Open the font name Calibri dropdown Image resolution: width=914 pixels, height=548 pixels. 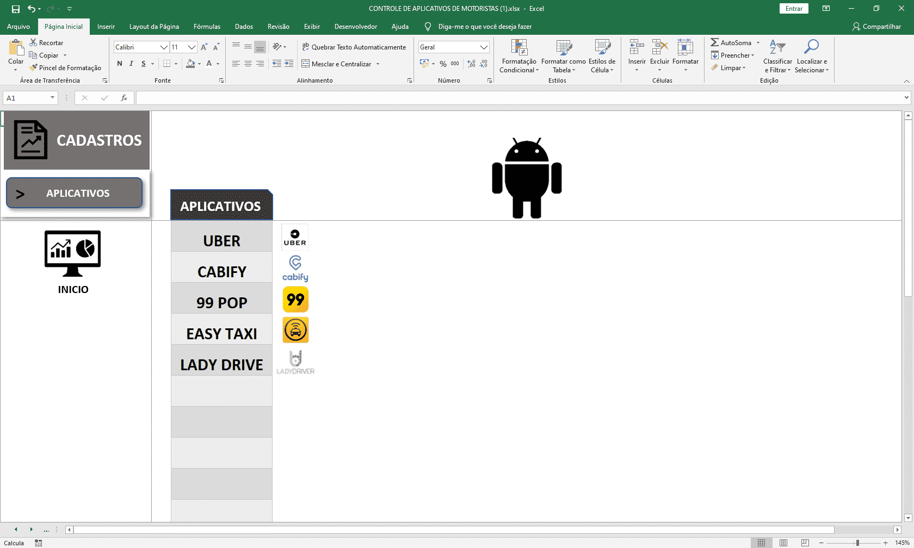(x=164, y=47)
